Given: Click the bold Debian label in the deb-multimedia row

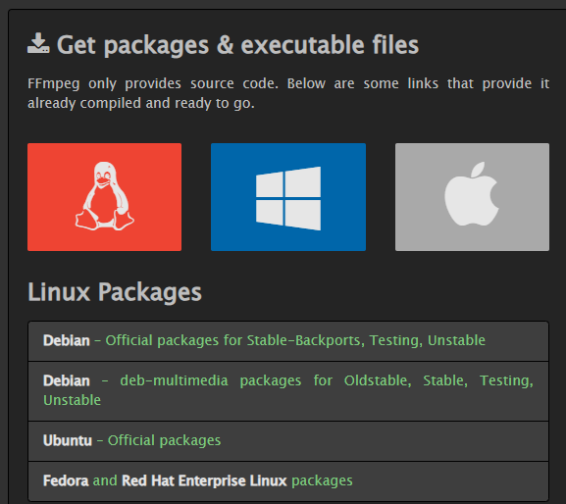Looking at the screenshot, I should (67, 381).
